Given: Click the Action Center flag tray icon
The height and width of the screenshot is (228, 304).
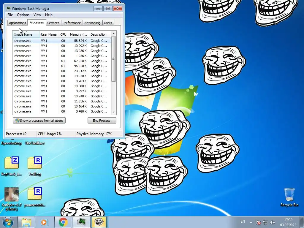Looking at the screenshot, I should coord(258,222).
